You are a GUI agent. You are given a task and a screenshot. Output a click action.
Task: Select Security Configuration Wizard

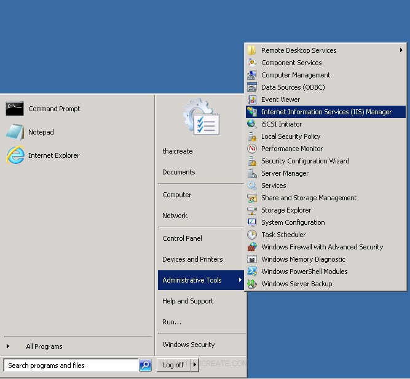point(326,161)
